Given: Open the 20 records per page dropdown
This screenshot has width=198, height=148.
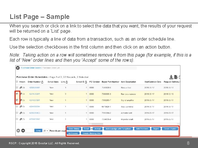Looking at the screenshot, I should [x=46, y=131].
